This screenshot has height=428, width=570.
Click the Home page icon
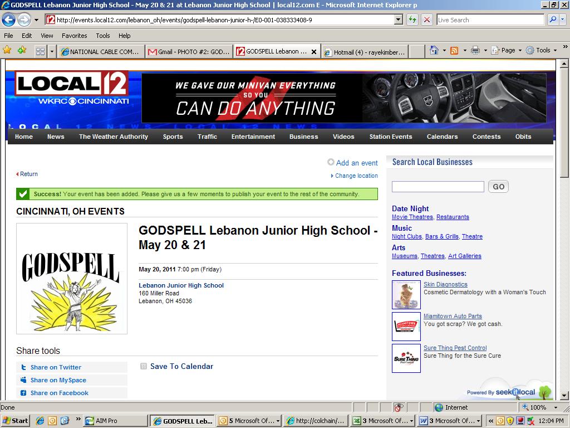[434, 50]
